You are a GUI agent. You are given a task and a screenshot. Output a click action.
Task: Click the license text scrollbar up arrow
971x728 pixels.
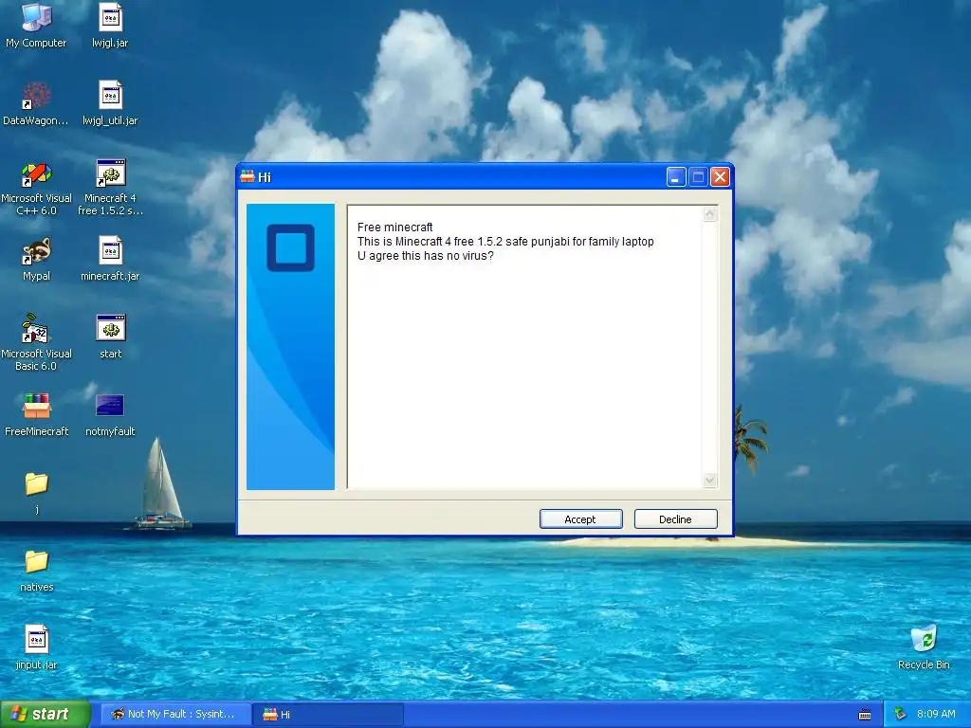coord(710,214)
